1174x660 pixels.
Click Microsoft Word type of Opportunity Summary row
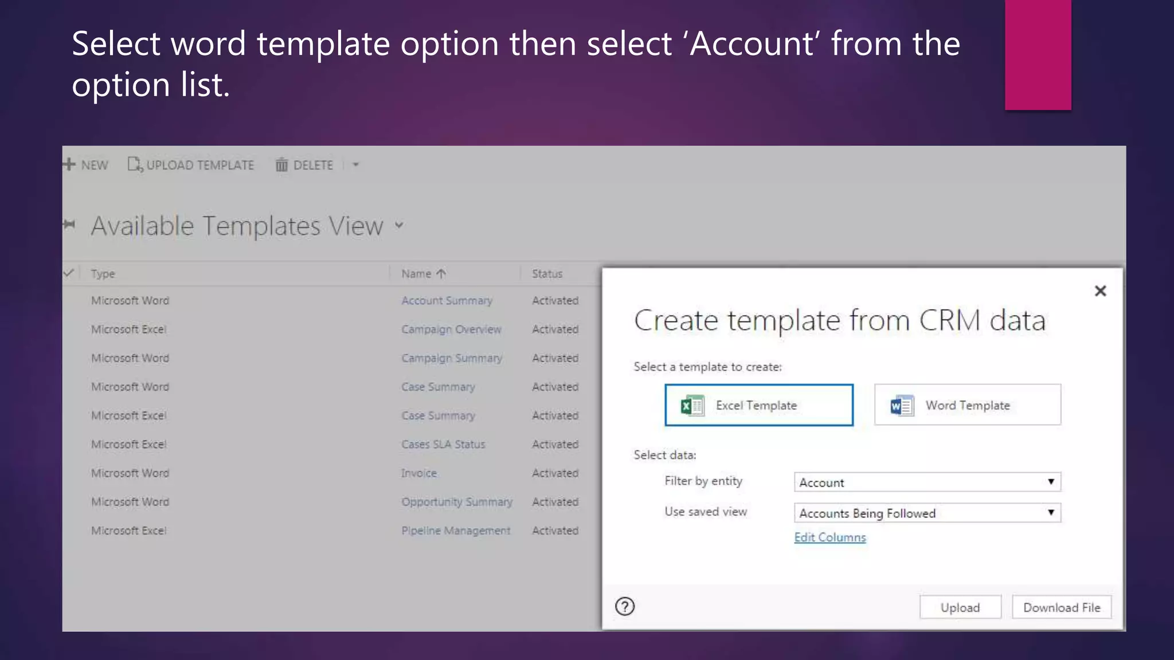click(x=130, y=502)
